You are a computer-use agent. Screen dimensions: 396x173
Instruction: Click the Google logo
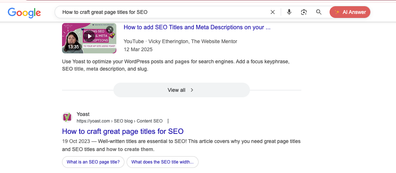pos(24,12)
